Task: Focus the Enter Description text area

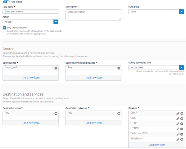Action: tap(93, 15)
